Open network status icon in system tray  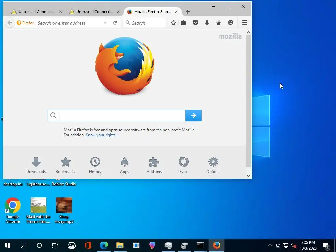[286, 245]
